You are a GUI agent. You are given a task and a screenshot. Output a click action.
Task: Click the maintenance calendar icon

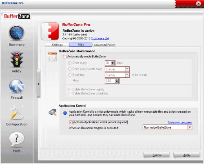(52, 57)
